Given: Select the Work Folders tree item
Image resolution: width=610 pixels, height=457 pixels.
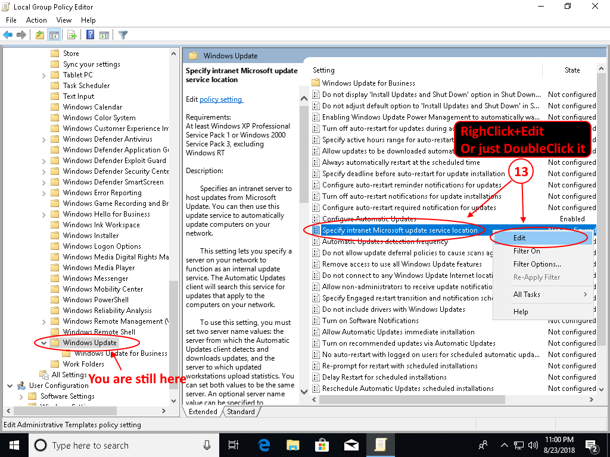Looking at the screenshot, I should coord(83,364).
